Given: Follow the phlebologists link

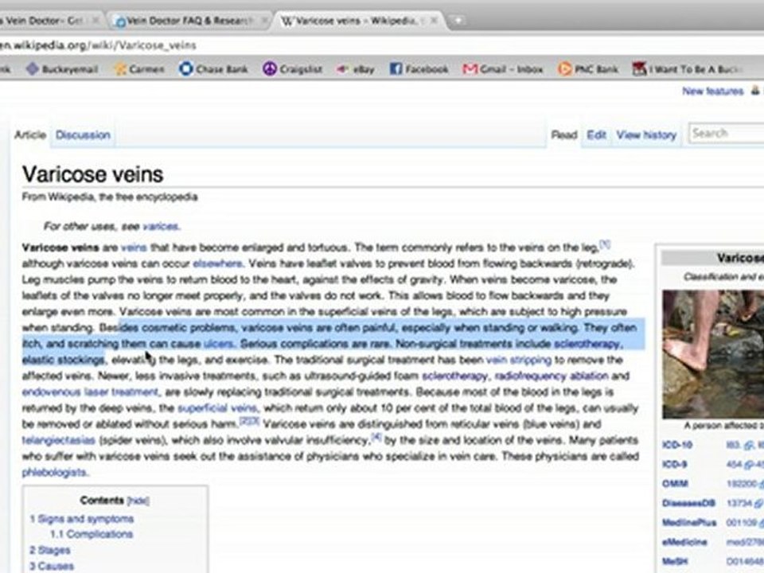Looking at the screenshot, I should click(x=54, y=473).
